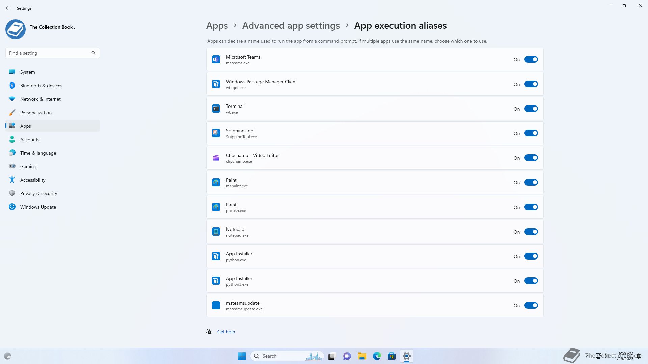Click the SnippingTool.exe alias text
This screenshot has height=364, width=648.
(x=242, y=137)
